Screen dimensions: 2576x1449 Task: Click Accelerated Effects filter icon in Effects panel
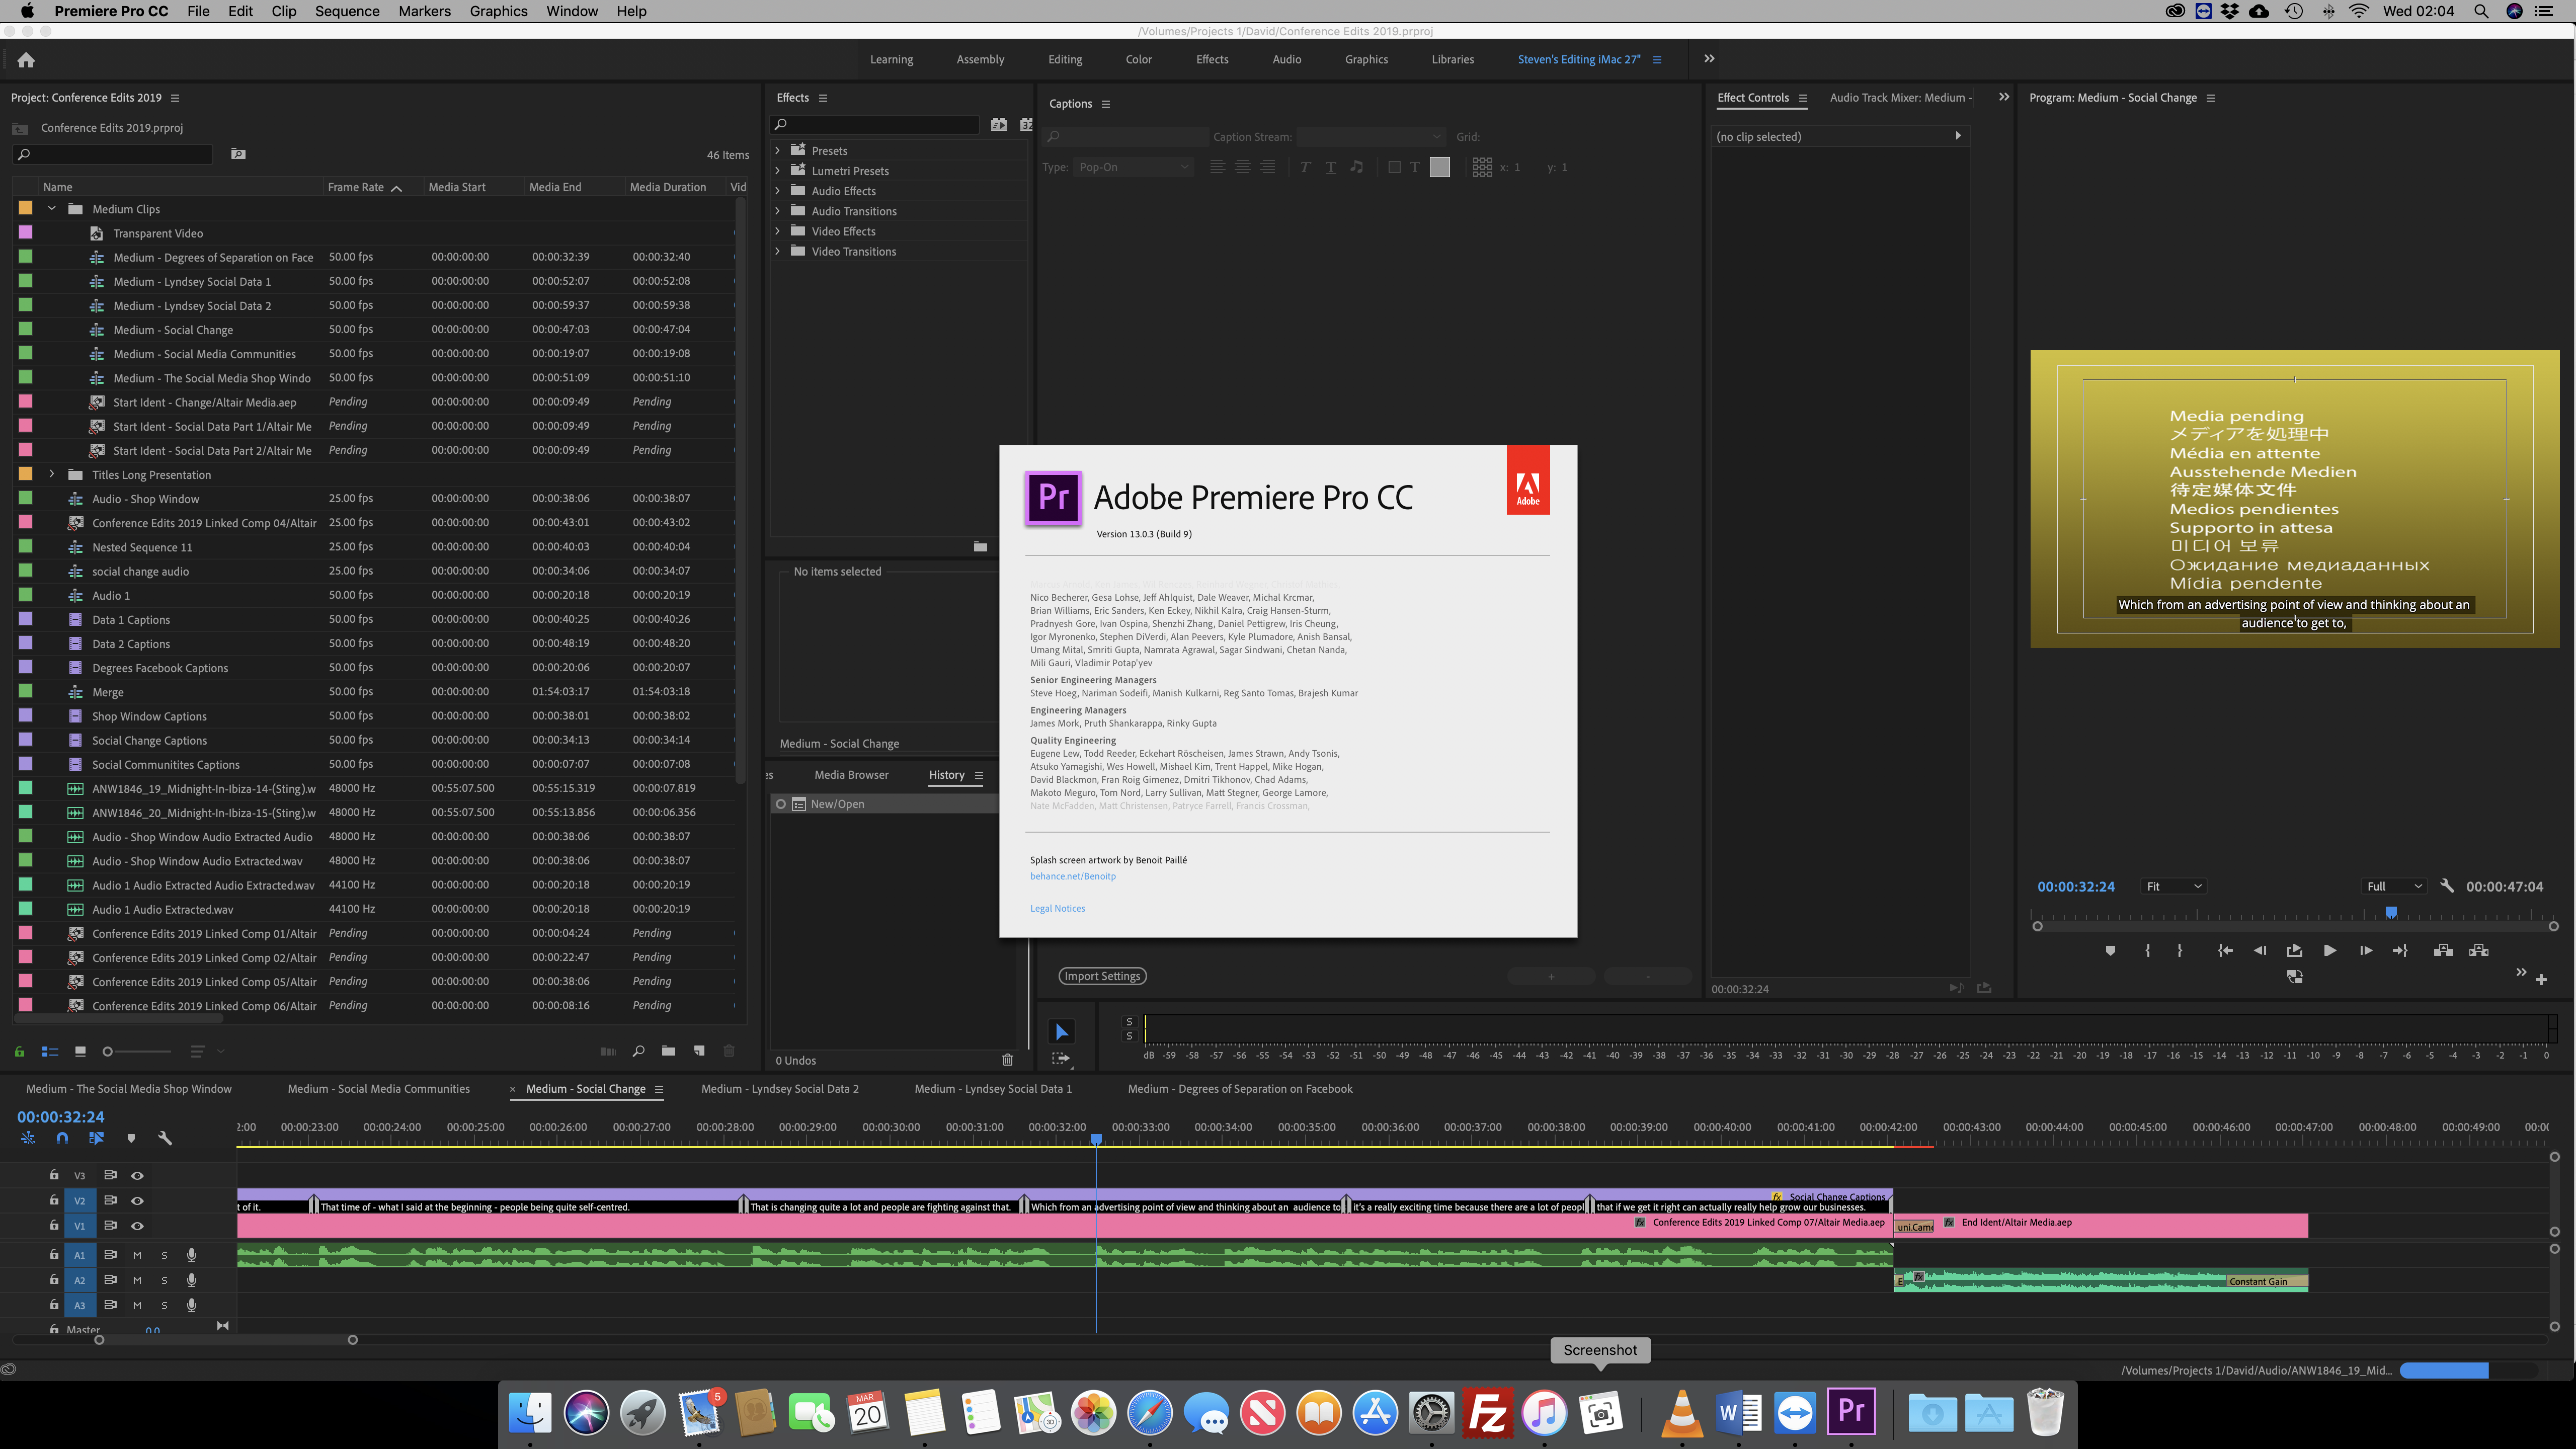tap(998, 124)
